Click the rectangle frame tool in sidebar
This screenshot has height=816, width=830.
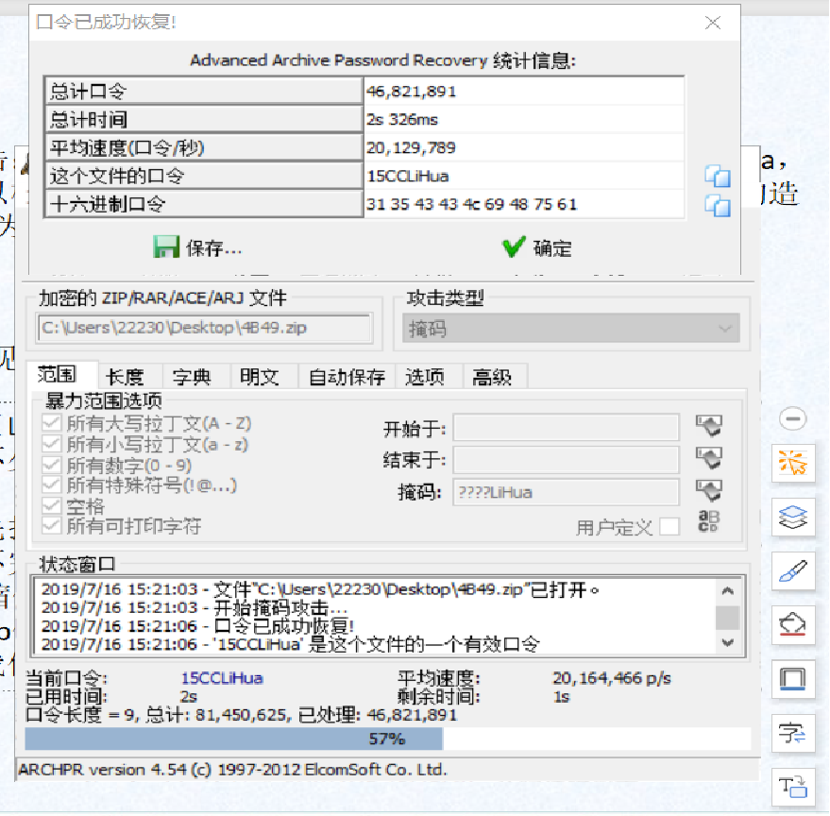pyautogui.click(x=792, y=679)
